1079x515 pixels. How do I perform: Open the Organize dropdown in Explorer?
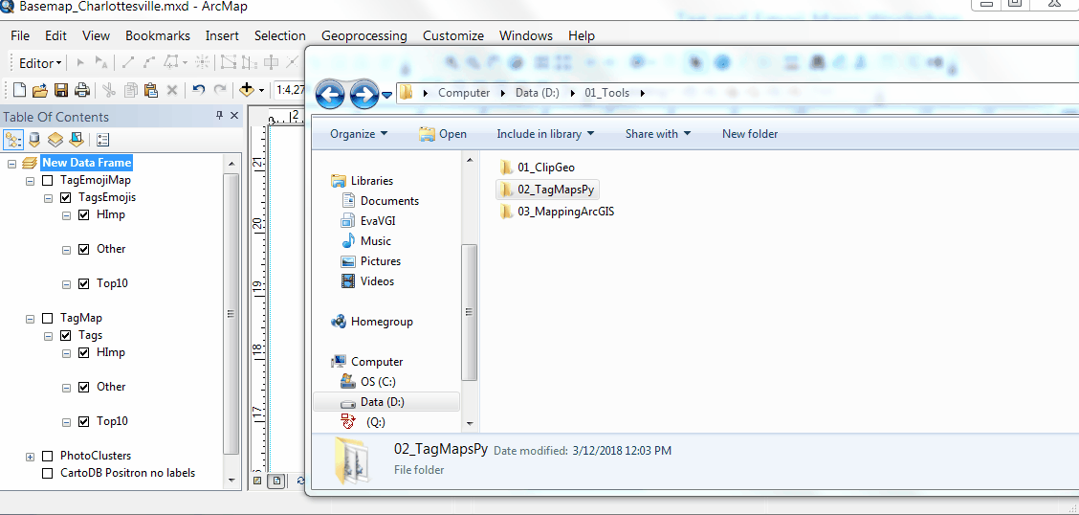tap(359, 134)
